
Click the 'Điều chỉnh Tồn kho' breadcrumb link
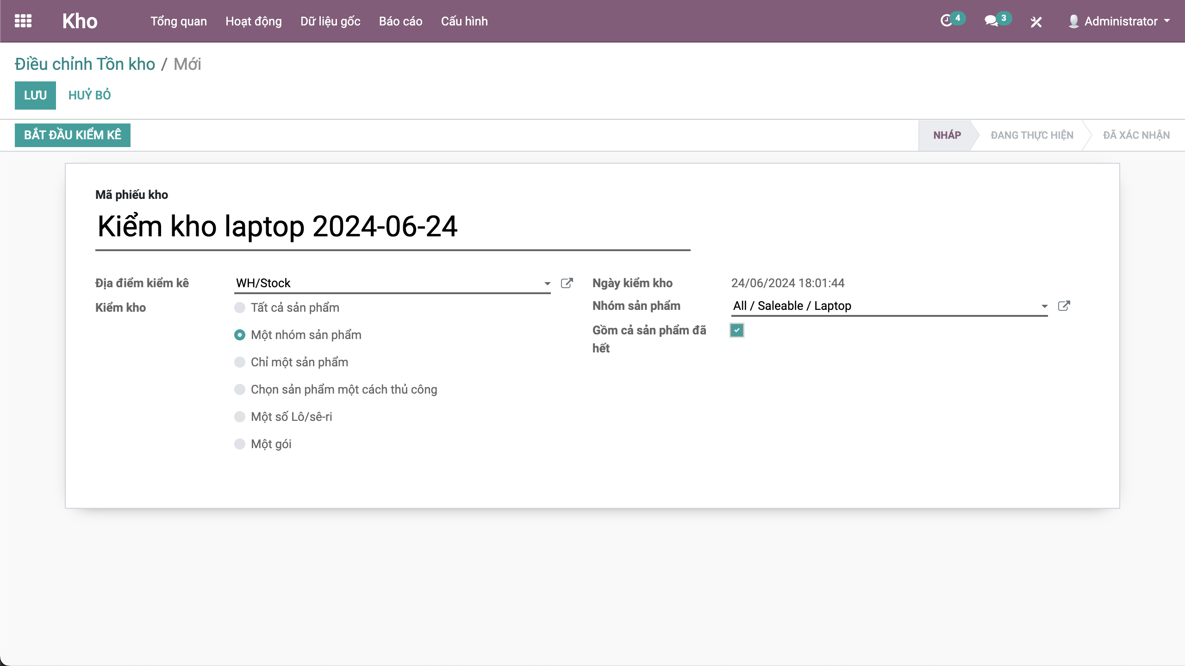point(85,64)
